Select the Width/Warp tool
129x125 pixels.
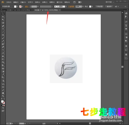pos(3,56)
